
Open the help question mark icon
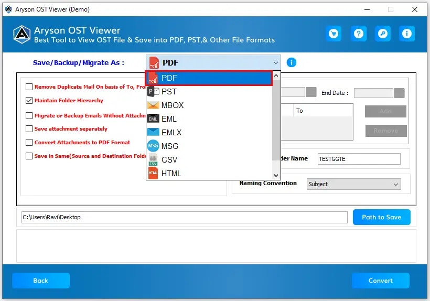click(359, 34)
